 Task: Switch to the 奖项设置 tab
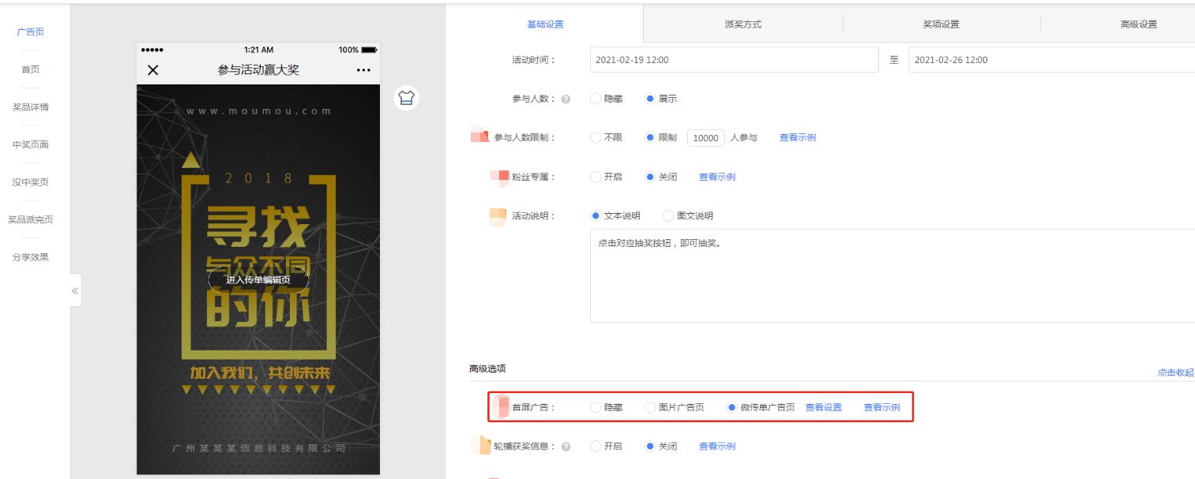[x=941, y=24]
